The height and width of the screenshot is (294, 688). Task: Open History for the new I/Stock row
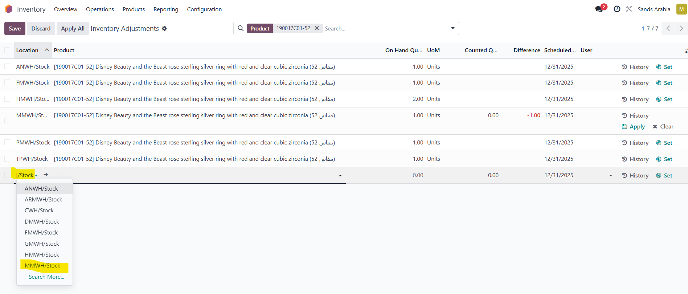click(635, 175)
